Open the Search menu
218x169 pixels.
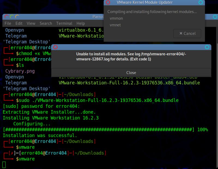coord(46,23)
